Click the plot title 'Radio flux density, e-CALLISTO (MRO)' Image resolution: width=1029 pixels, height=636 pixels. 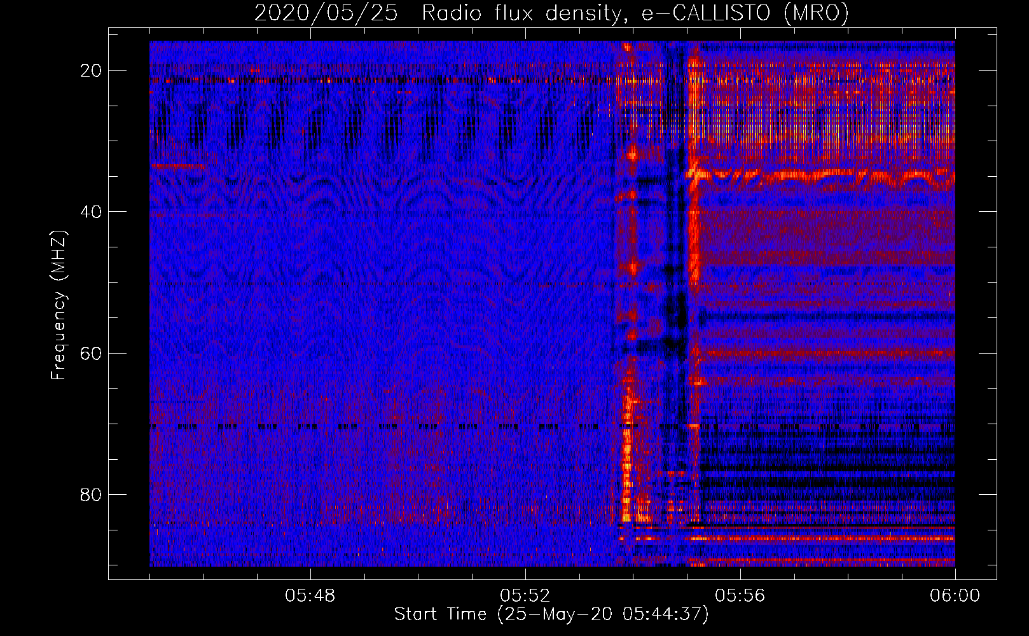635,13
